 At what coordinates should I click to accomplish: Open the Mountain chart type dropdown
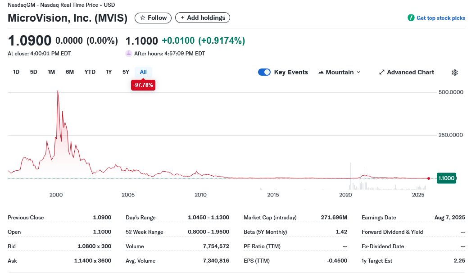pyautogui.click(x=340, y=72)
